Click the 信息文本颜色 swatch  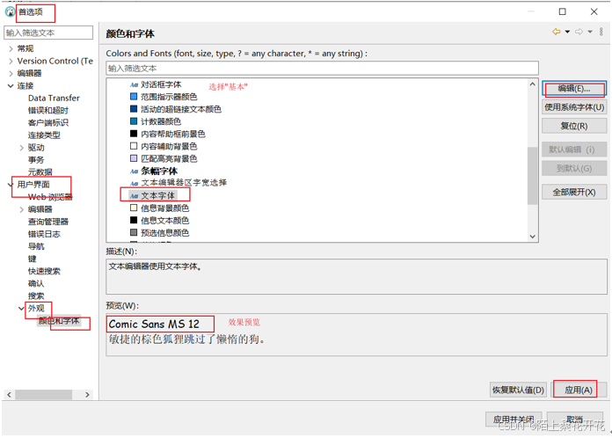click(x=134, y=220)
